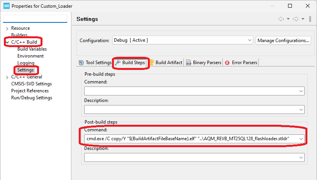Click the Manage Configurations button

click(283, 40)
